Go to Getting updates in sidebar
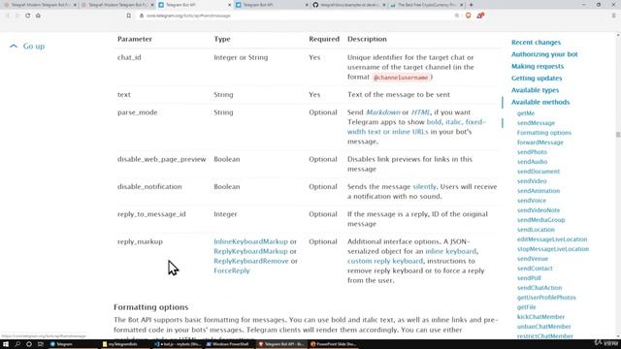Viewport: 621px width, 349px height. 537,79
